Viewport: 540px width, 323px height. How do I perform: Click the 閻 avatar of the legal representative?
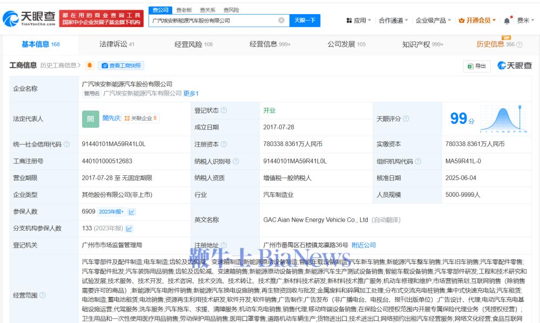click(91, 119)
